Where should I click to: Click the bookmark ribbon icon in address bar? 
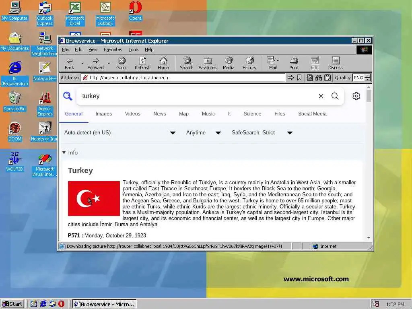(299, 78)
